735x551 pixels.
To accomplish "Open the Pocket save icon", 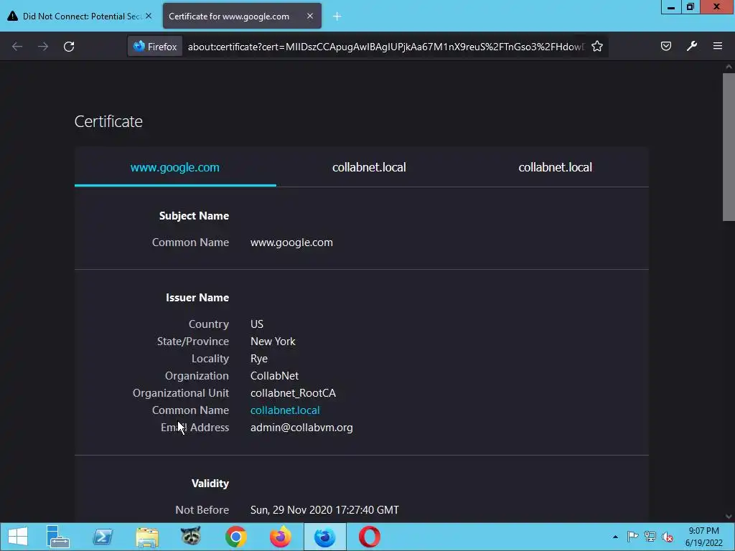I will coord(665,46).
